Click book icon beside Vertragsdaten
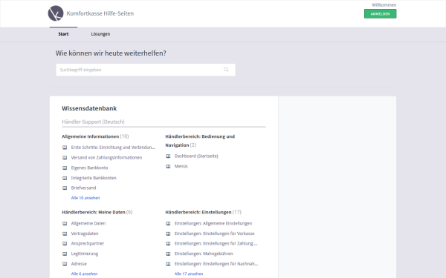Viewport: 446px width, 278px height. tap(65, 234)
